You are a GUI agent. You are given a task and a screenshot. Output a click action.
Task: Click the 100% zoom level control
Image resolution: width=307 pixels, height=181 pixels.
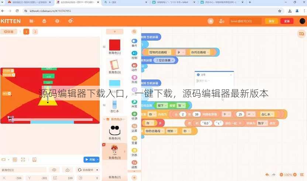tap(288, 174)
